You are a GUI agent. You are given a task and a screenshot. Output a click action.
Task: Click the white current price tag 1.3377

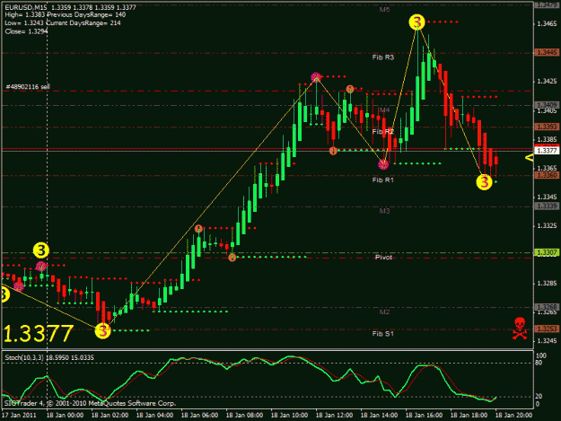pos(547,151)
